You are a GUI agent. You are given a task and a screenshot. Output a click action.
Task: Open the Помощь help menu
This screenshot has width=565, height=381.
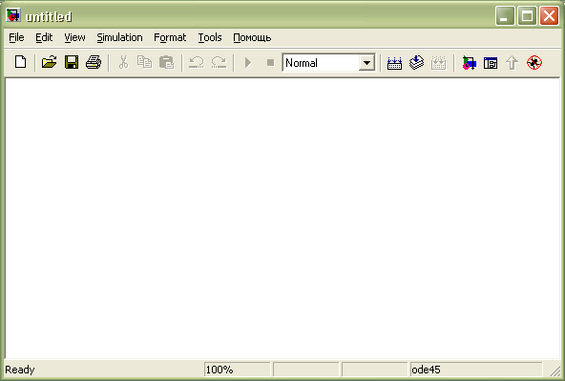coord(252,37)
